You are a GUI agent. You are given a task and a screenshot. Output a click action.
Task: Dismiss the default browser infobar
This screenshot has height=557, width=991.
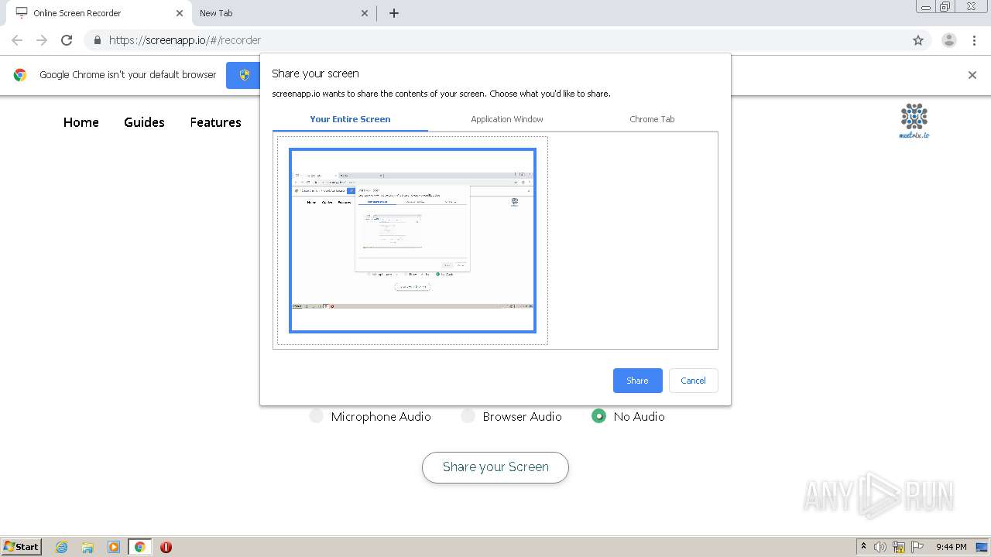point(972,75)
